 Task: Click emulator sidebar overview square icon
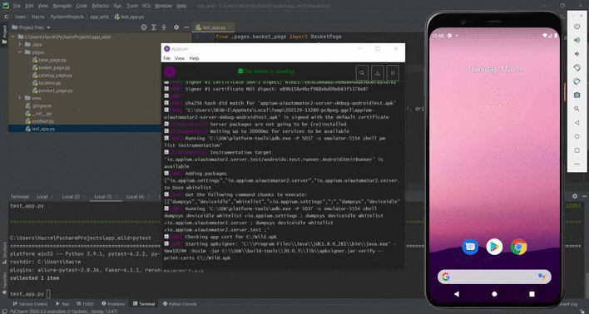tap(577, 150)
